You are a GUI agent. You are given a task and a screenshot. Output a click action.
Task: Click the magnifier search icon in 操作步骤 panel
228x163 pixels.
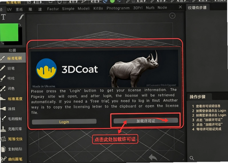pos(192,158)
